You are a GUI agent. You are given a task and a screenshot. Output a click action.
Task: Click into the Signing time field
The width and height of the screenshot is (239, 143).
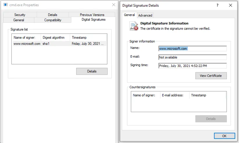click(x=192, y=66)
